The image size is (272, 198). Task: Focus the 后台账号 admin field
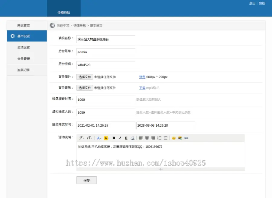106,52
